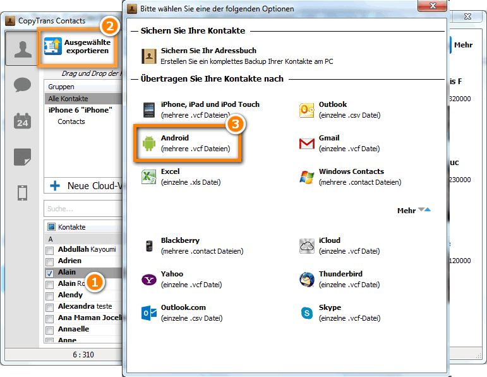The height and width of the screenshot is (377, 487).
Task: Select the Annaelle contact name
Action: [x=73, y=329]
